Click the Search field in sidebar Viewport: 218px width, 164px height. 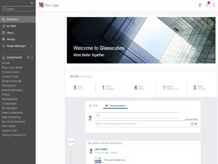18,9
